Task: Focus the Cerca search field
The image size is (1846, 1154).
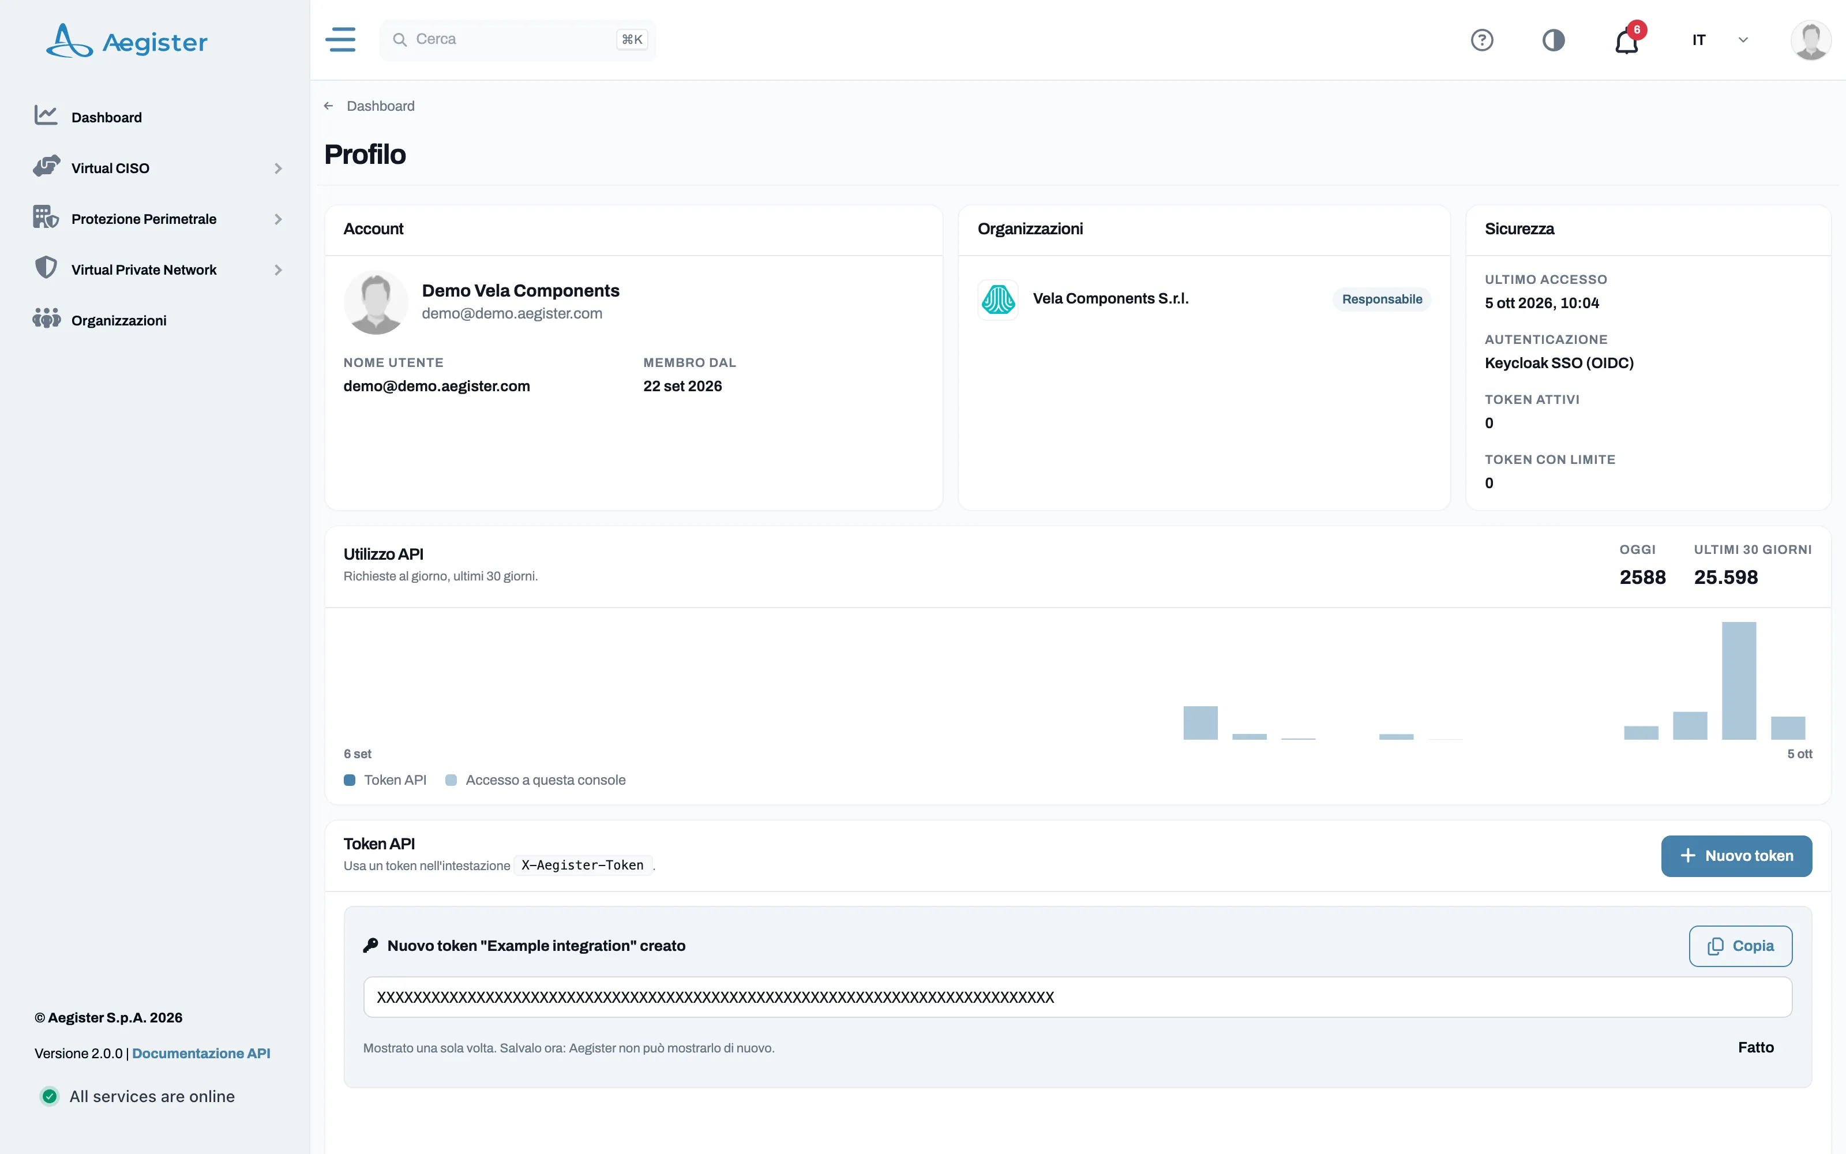Action: coord(517,40)
